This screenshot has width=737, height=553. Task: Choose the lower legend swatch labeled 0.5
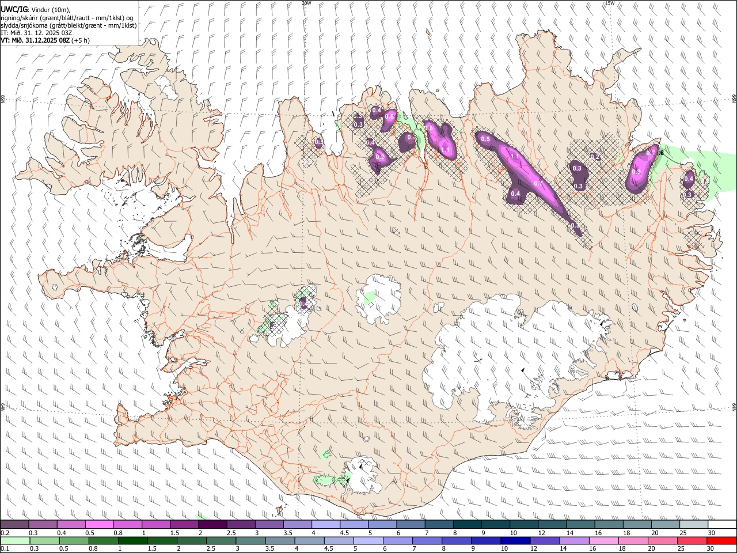click(74, 540)
